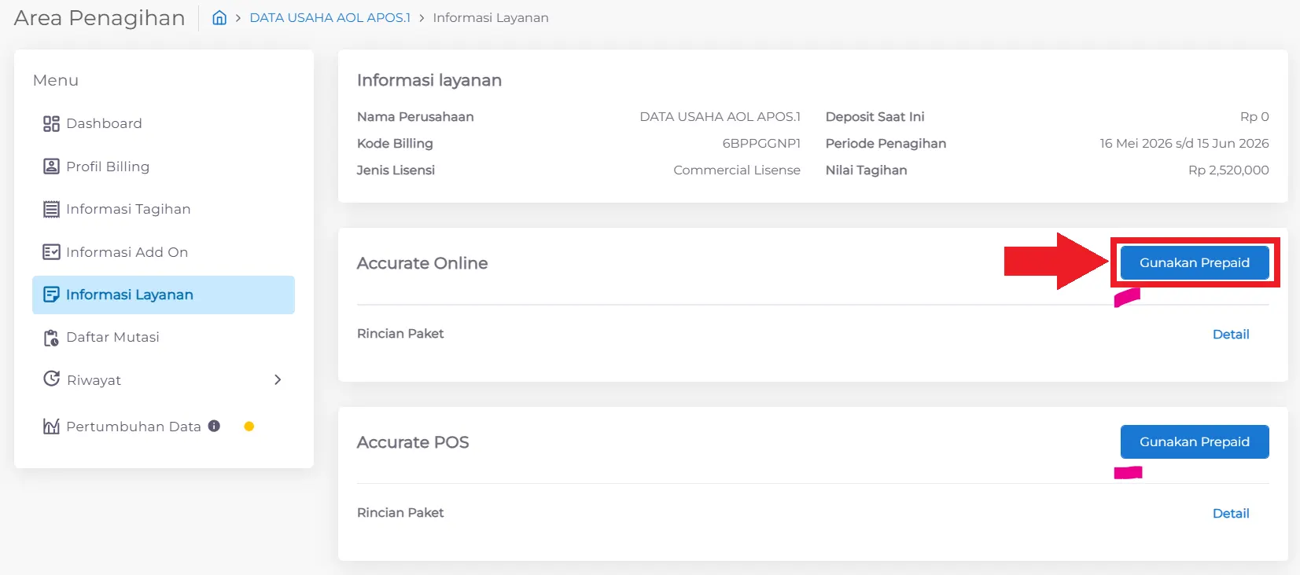Click the yellow status dot near Pertumbuhan Data
The height and width of the screenshot is (575, 1300).
coord(249,427)
